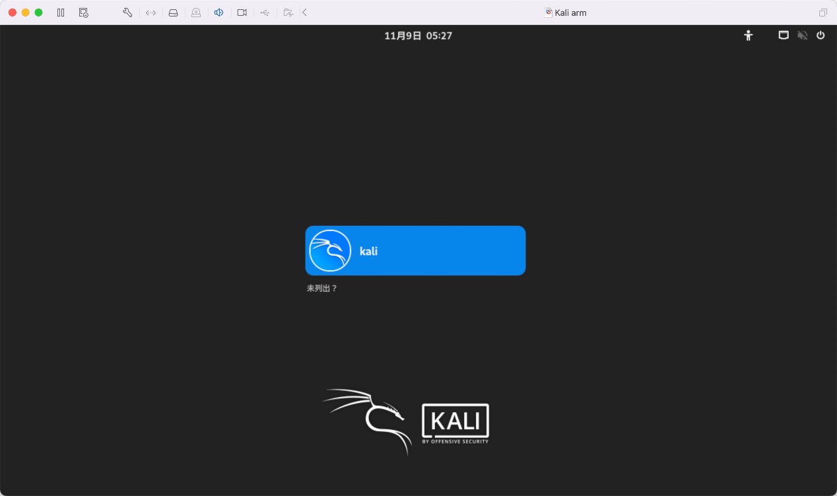
Task: Pause the Kali arm virtual machine
Action: 61,13
